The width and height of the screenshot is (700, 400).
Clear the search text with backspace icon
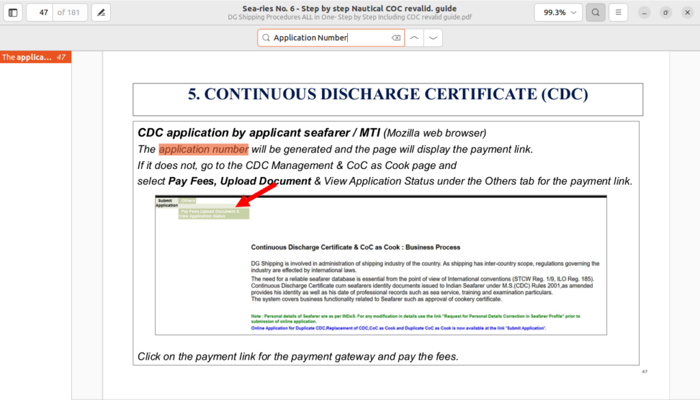pyautogui.click(x=396, y=38)
